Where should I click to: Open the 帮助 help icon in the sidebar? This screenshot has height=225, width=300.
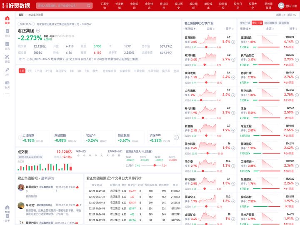click(x=7, y=207)
